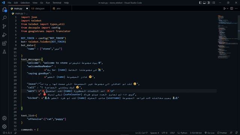Switch to the data.json tab

pos(40,9)
